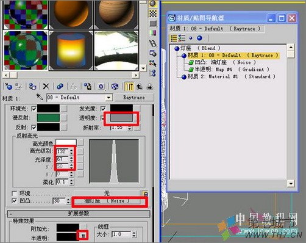306x243 pixels.
Task: Uncheck the 凹凸 checkbox
Action: click(15, 201)
